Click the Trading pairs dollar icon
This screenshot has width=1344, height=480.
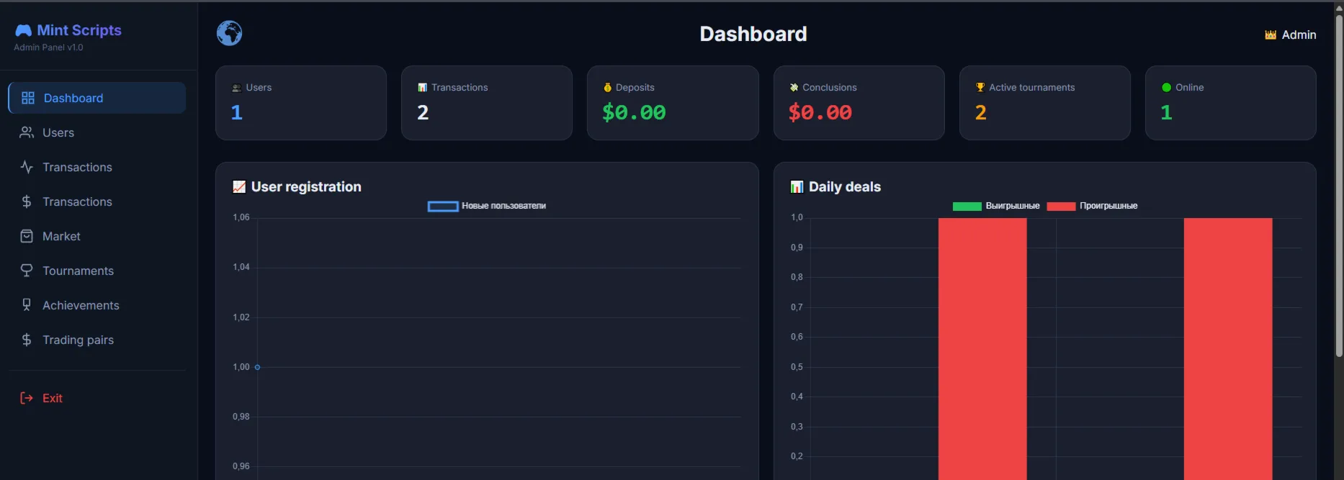click(x=27, y=340)
